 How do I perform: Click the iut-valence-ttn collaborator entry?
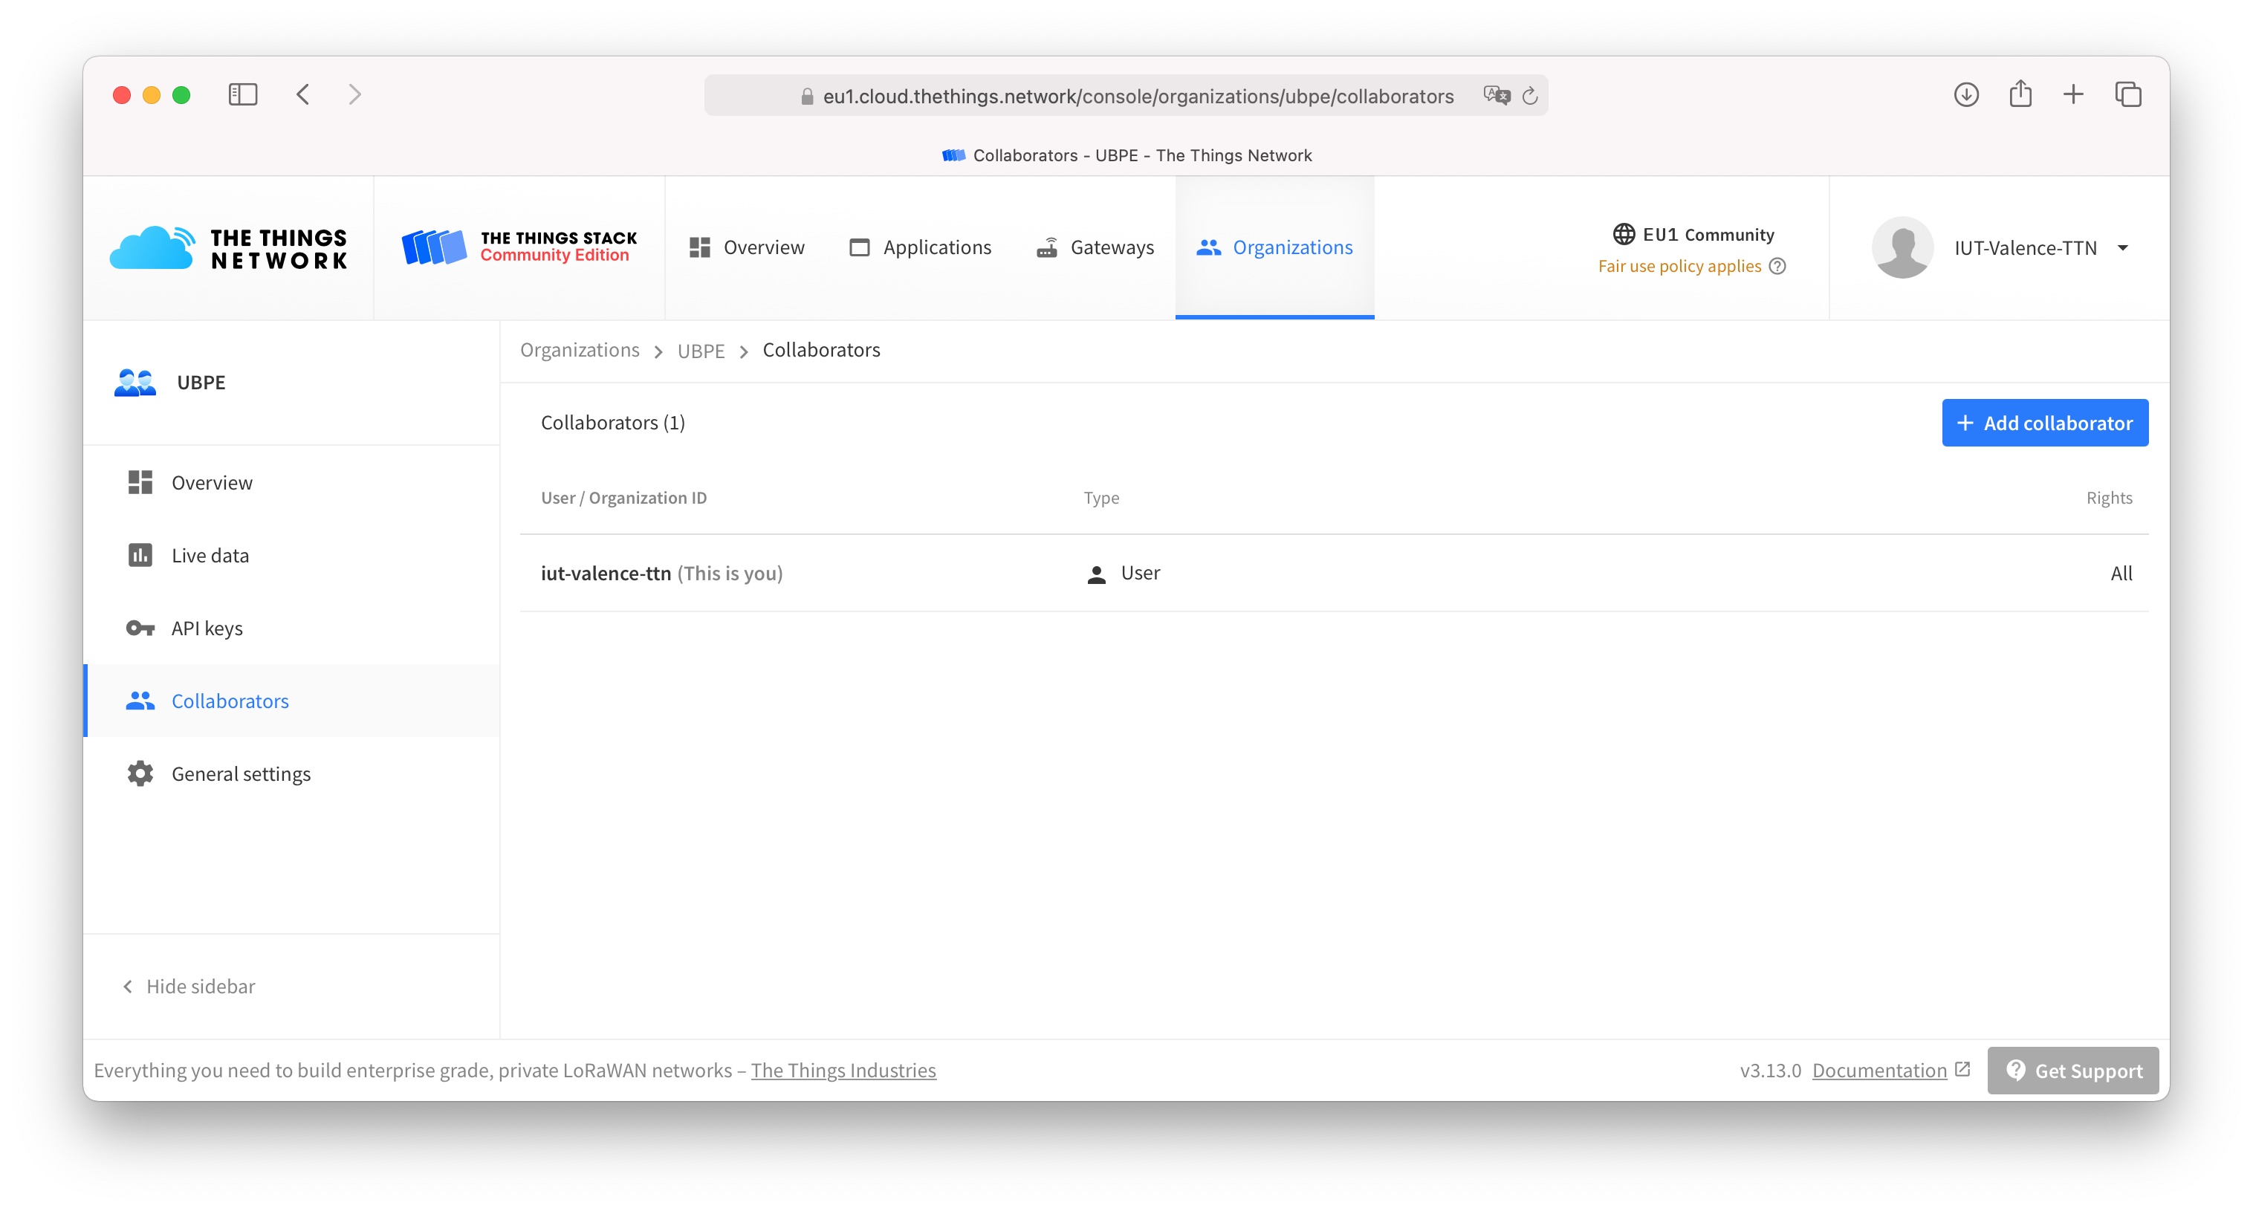click(x=606, y=571)
